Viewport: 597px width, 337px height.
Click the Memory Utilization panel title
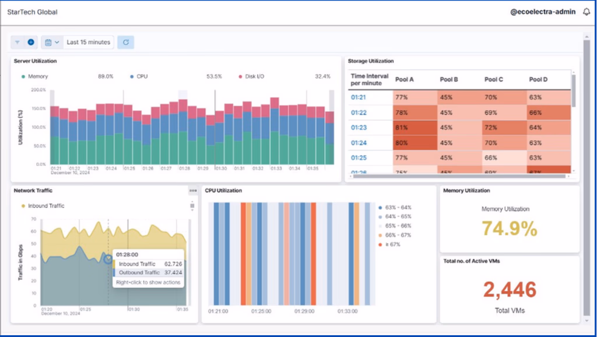pyautogui.click(x=466, y=191)
